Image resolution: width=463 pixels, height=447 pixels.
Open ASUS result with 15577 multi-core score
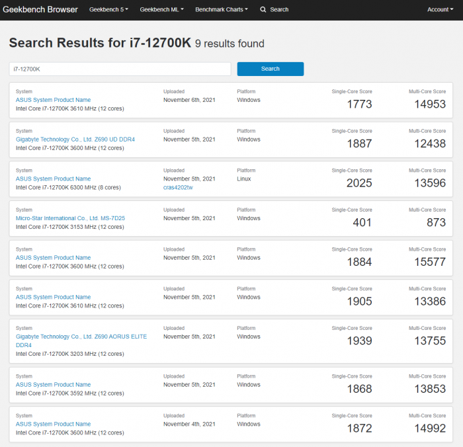pos(53,258)
